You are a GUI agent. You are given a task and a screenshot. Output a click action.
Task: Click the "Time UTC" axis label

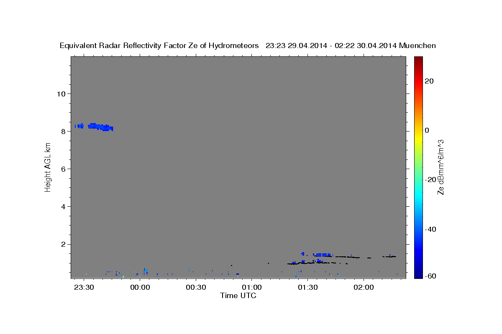[x=238, y=296]
